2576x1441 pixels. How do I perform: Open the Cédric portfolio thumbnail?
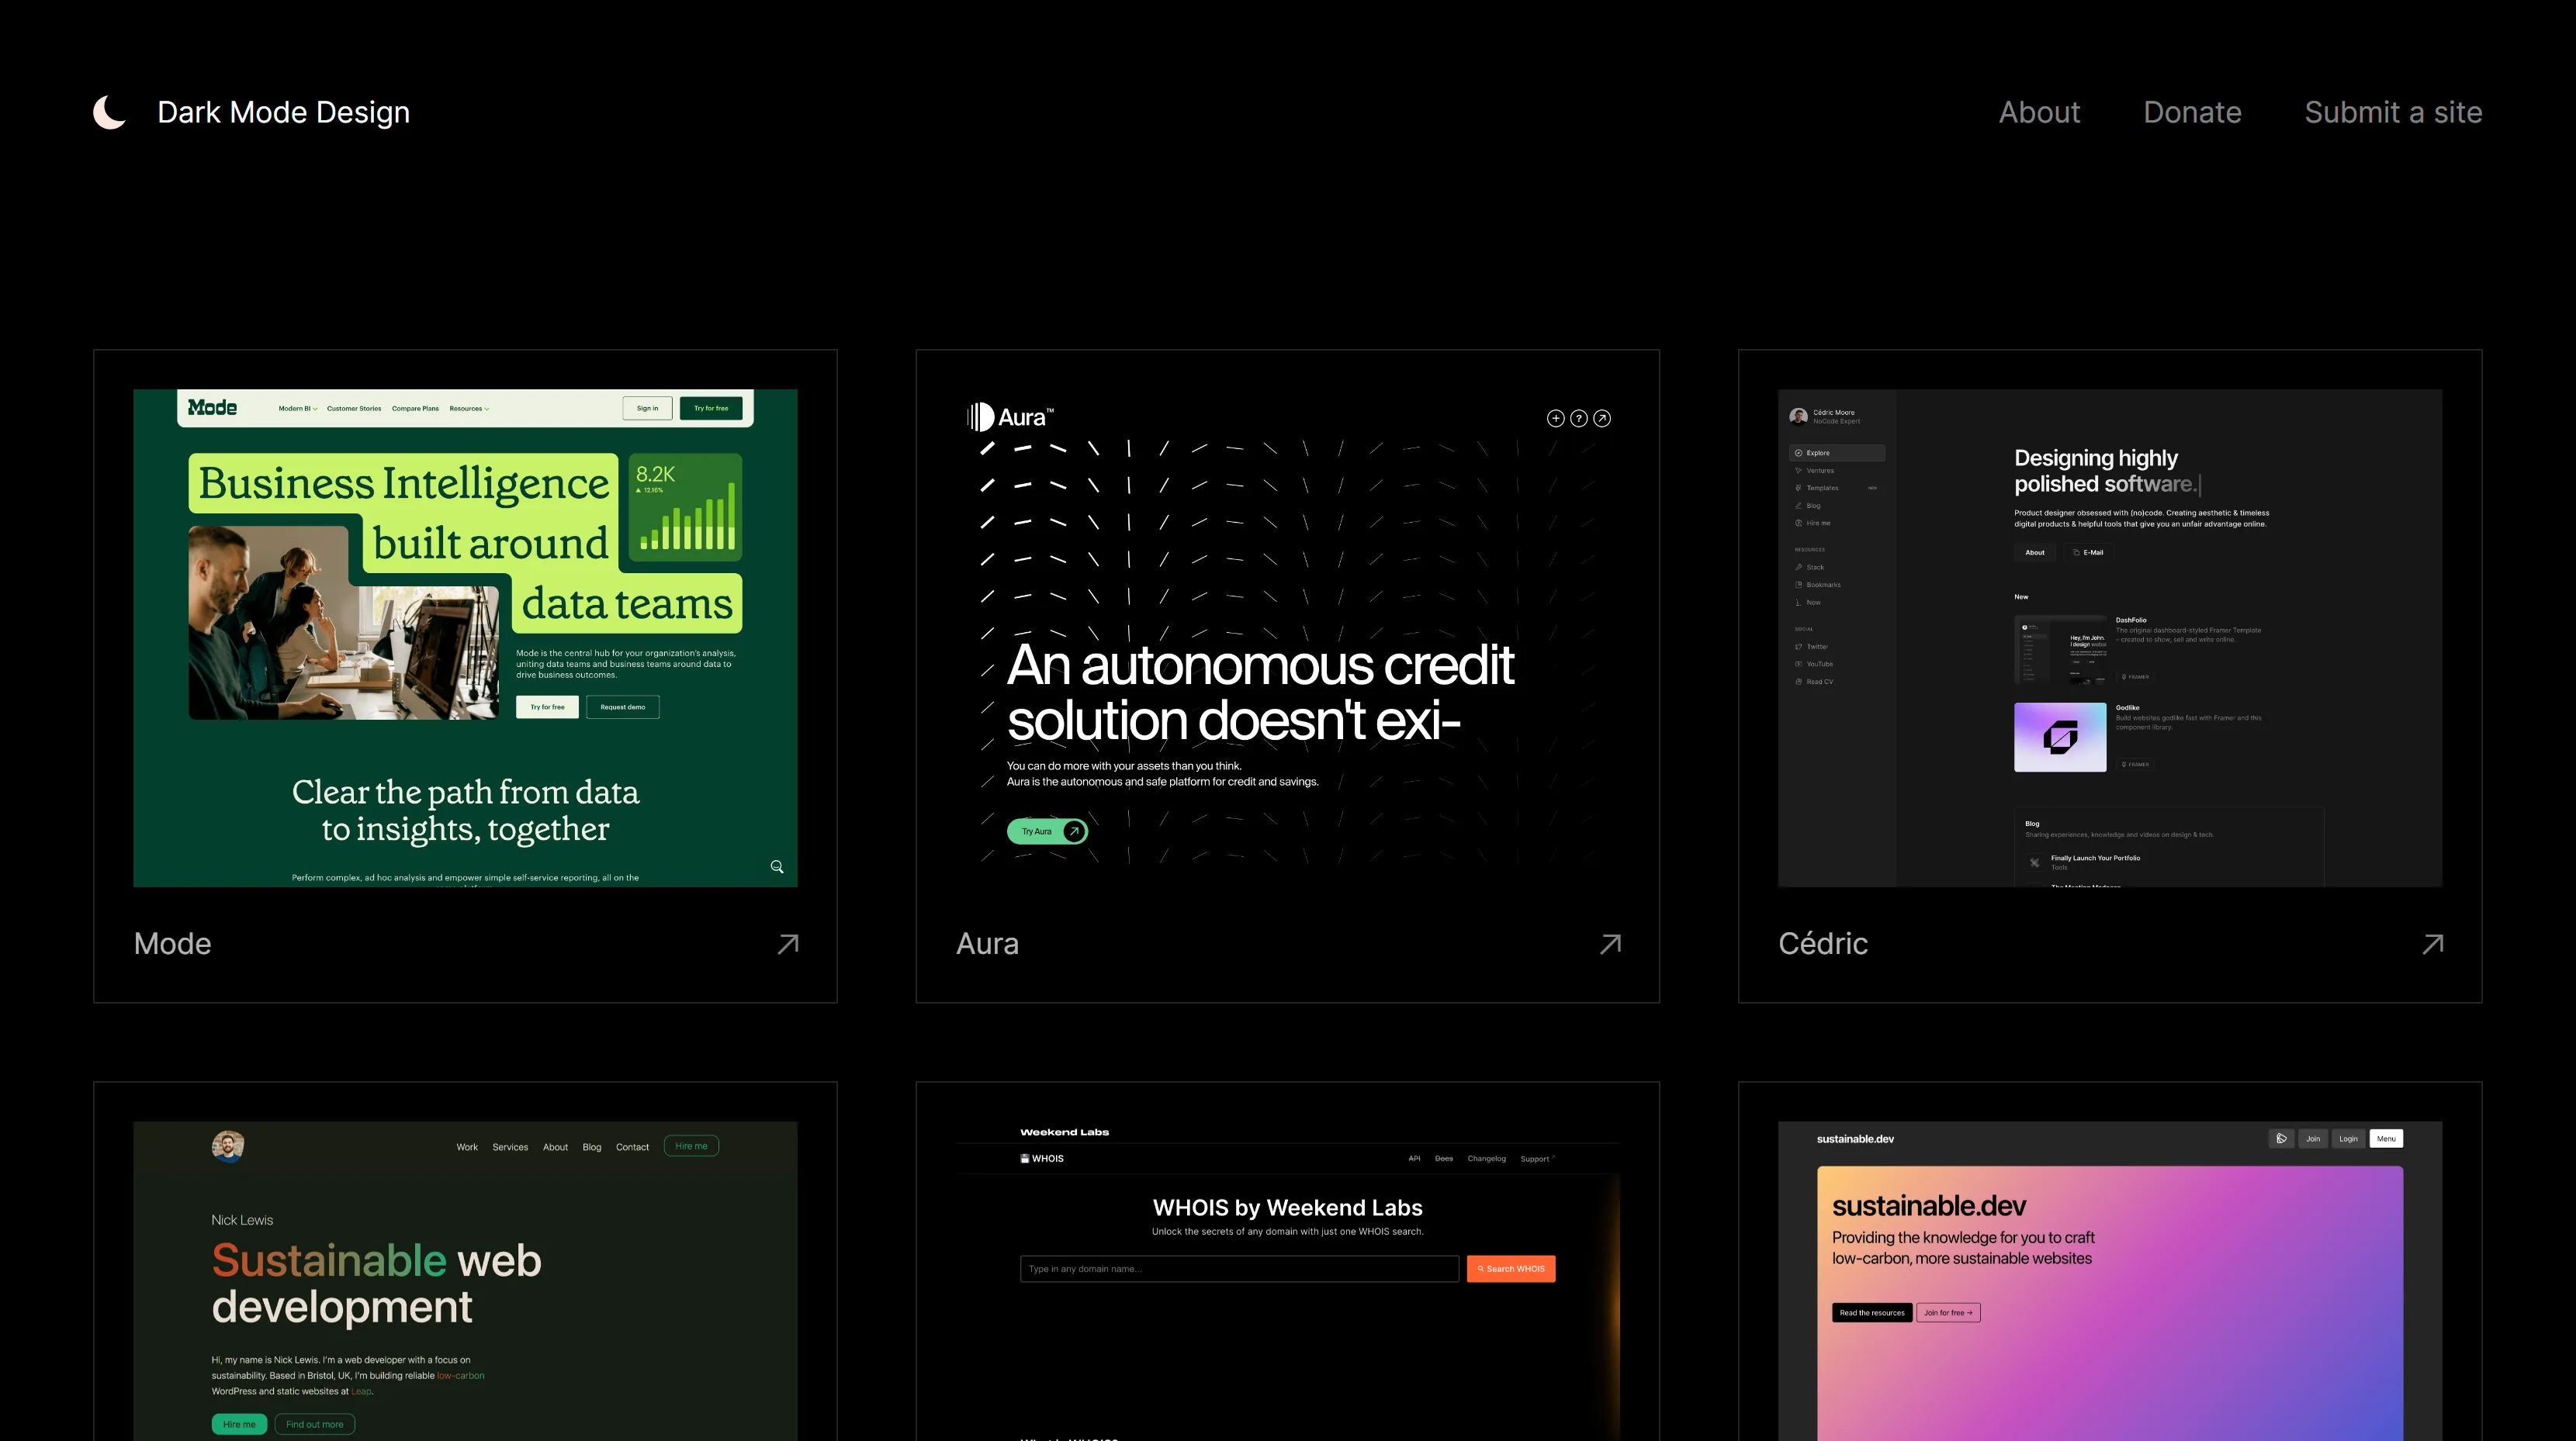(2110, 638)
